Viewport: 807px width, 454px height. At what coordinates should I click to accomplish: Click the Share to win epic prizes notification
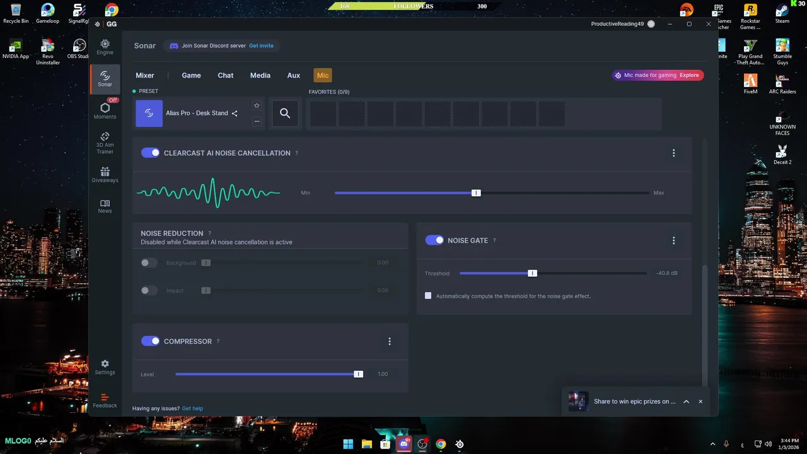634,402
